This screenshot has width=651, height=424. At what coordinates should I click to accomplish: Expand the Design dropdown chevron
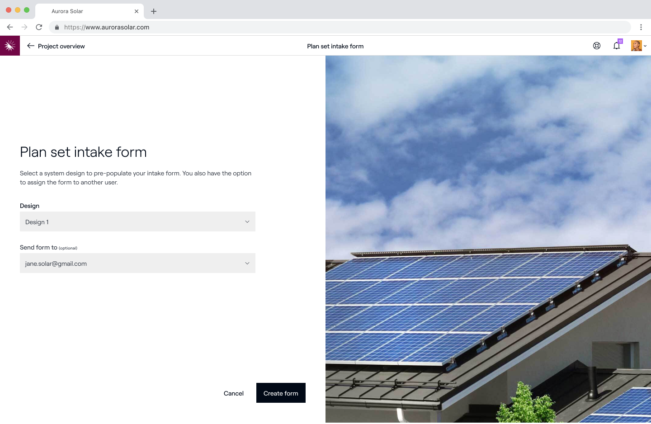[247, 221]
